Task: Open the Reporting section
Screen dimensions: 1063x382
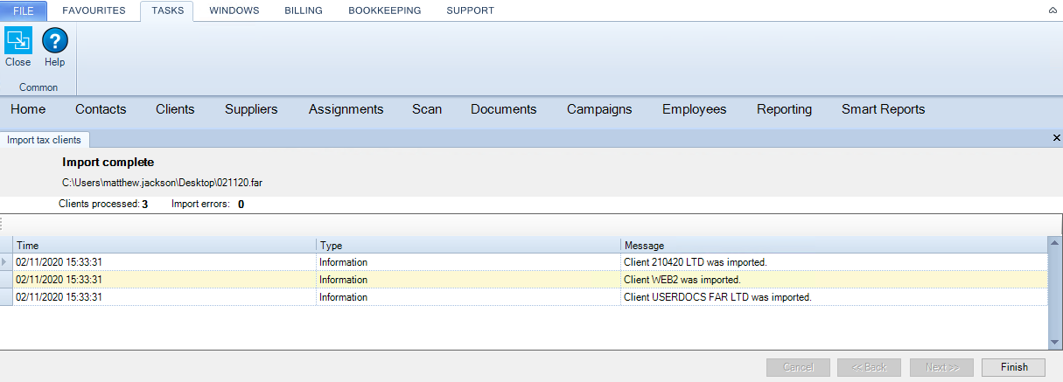Action: [784, 109]
